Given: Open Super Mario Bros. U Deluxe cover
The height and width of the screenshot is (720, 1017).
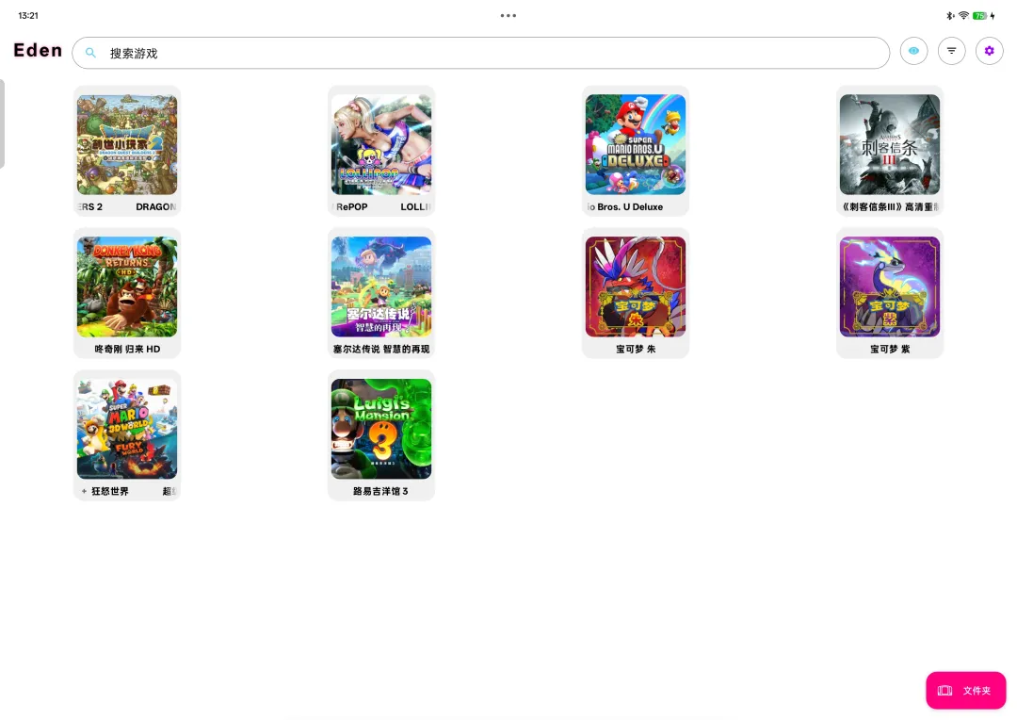Looking at the screenshot, I should coord(636,144).
